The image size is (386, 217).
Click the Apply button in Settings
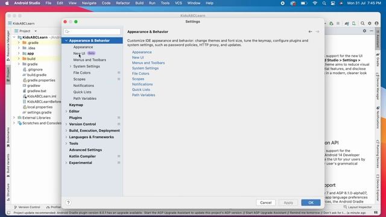[x=288, y=203]
